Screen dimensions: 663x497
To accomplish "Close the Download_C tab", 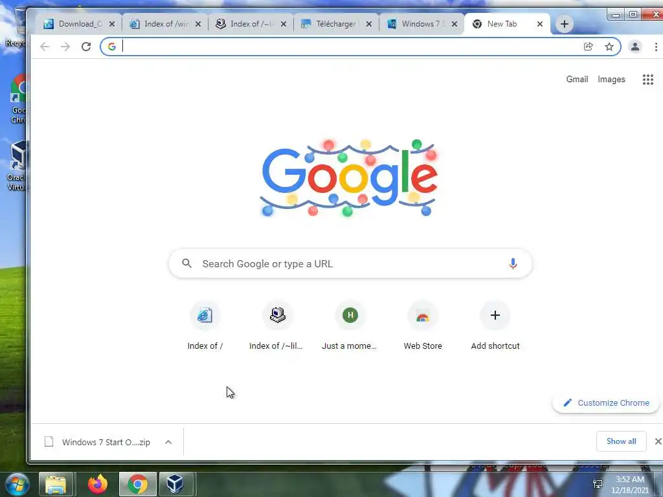I will coord(112,24).
